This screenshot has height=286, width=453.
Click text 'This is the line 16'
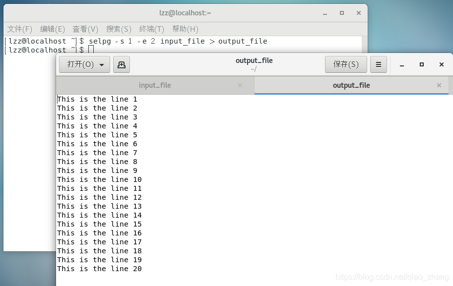pos(99,233)
